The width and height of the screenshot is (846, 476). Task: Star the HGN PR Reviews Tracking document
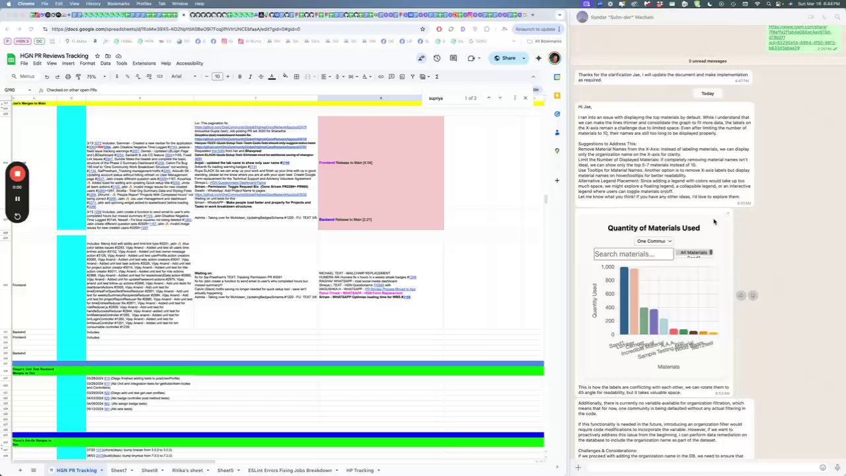tap(97, 56)
